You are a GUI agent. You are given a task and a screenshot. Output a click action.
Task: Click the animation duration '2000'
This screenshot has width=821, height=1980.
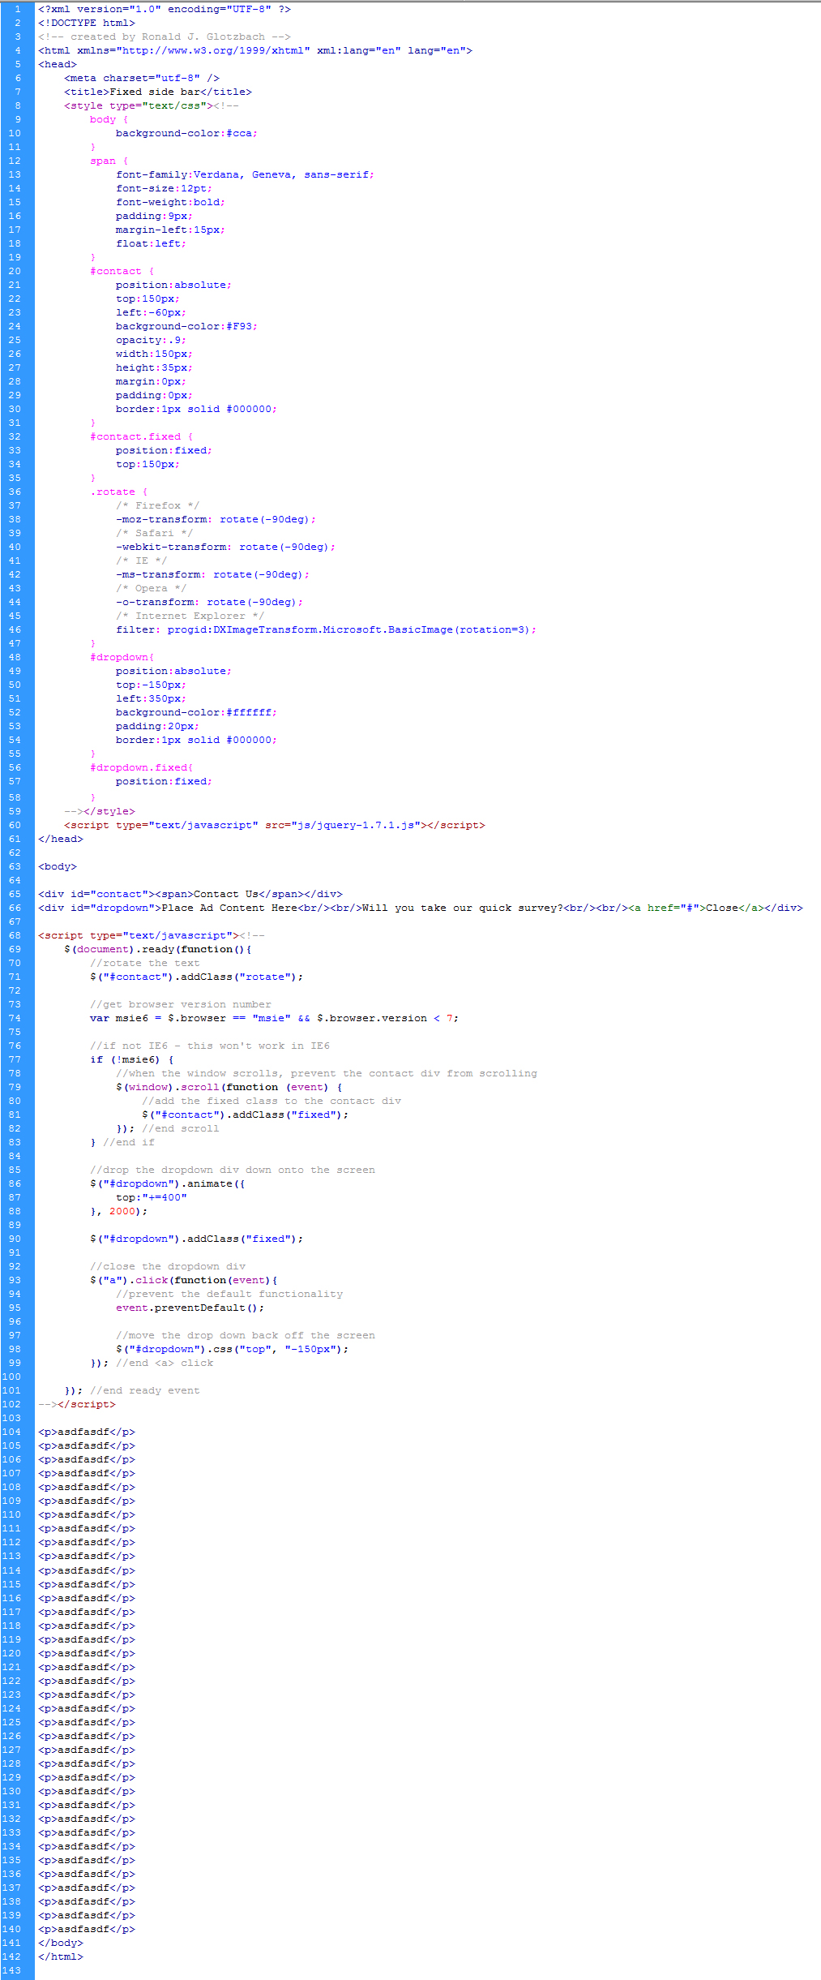(122, 1211)
